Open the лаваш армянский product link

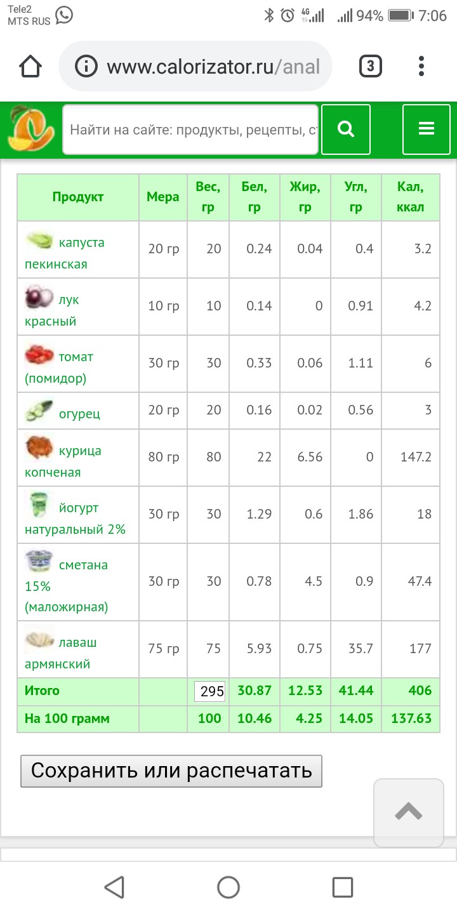pos(61,653)
